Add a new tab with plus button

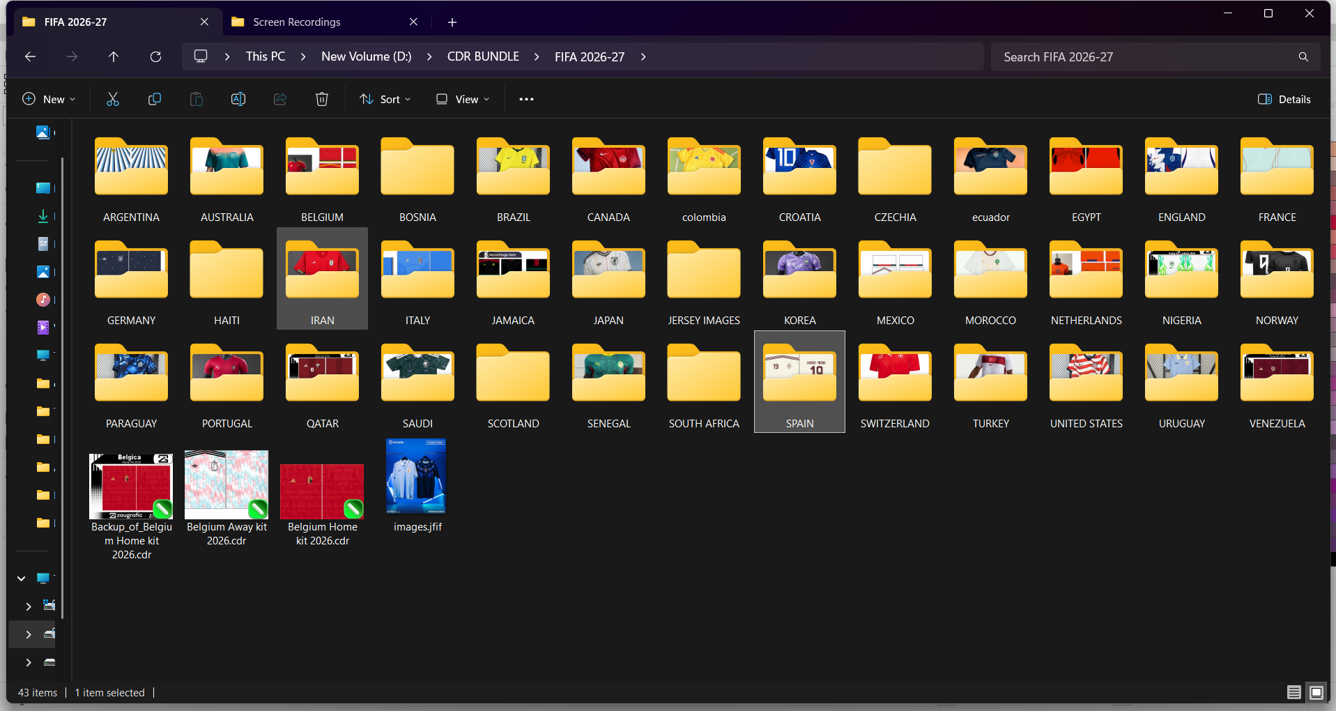click(452, 22)
